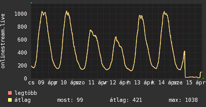Click the y-axis label 600
206x107 pixels.
pos(22,40)
